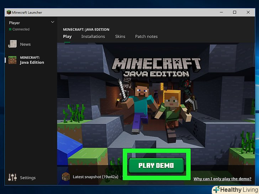The image size is (259, 194).
Task: Open the Settings sliders icon
Action: point(13,177)
